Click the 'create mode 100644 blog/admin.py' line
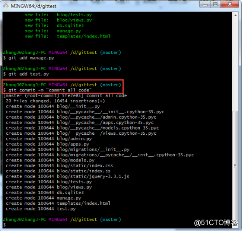 [49, 139]
